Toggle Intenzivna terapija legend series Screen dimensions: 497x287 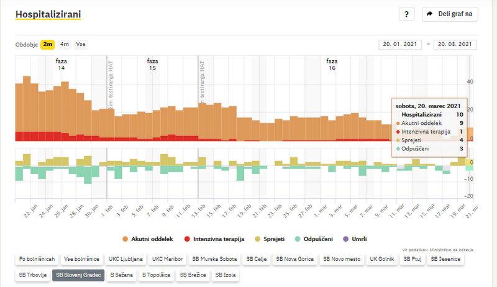pos(214,239)
